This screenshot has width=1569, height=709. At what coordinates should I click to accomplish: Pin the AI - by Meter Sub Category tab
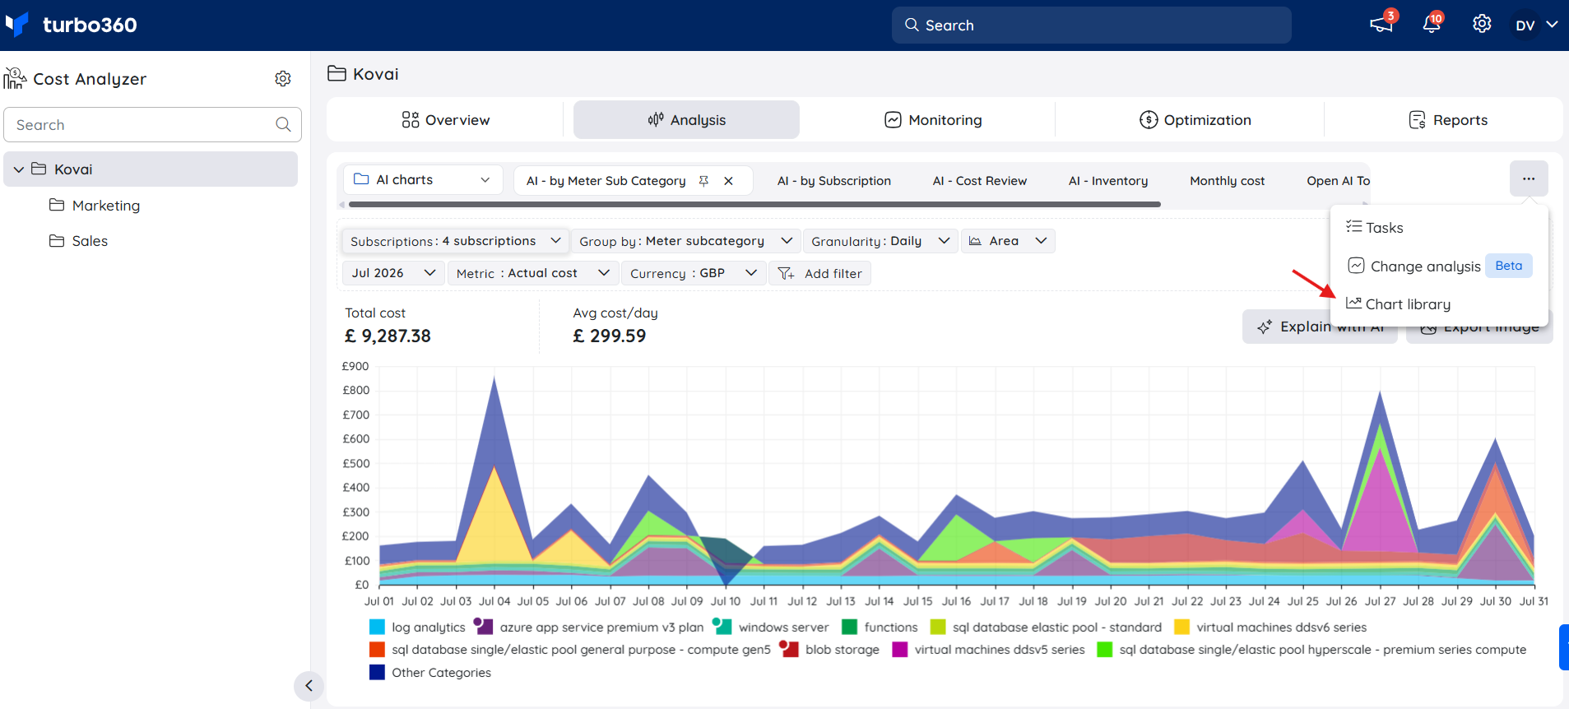point(703,181)
